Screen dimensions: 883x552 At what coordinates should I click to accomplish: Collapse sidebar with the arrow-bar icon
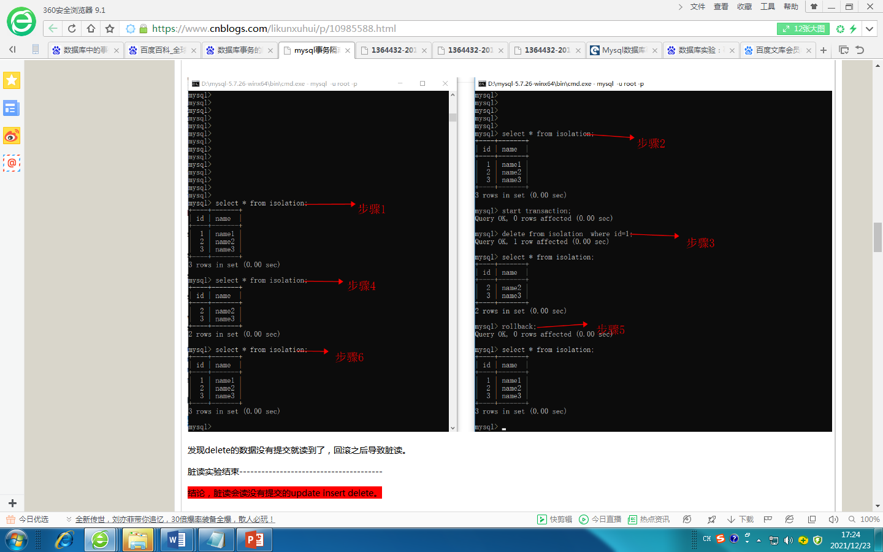[x=12, y=50]
